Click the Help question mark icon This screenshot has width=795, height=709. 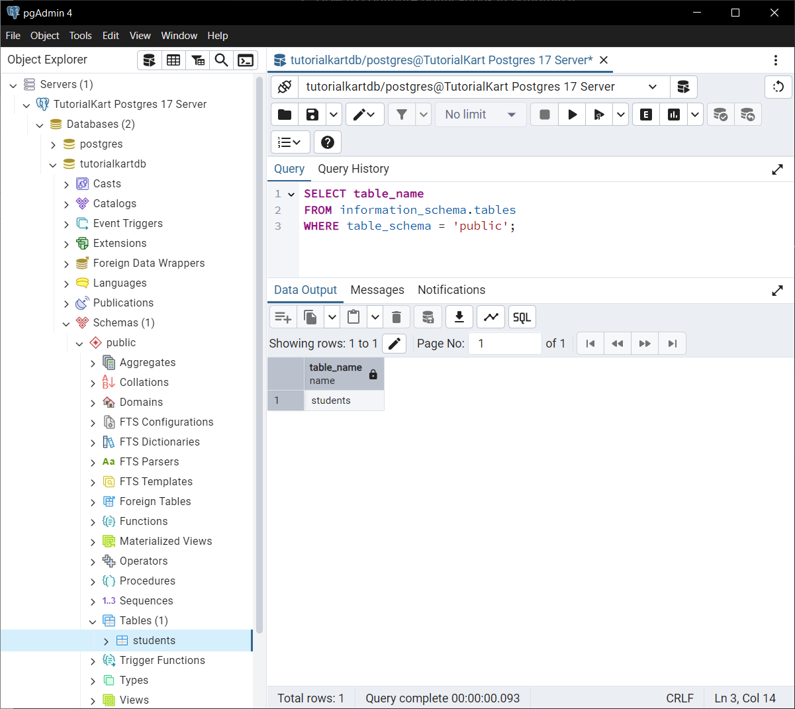(328, 142)
